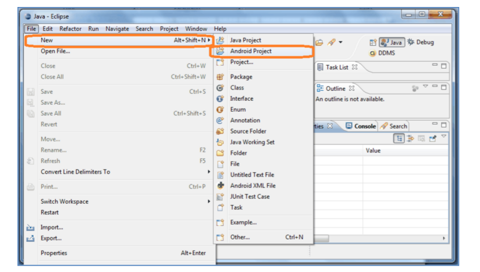Choose Open File... in File menu
This screenshot has width=480, height=272.
[x=55, y=51]
